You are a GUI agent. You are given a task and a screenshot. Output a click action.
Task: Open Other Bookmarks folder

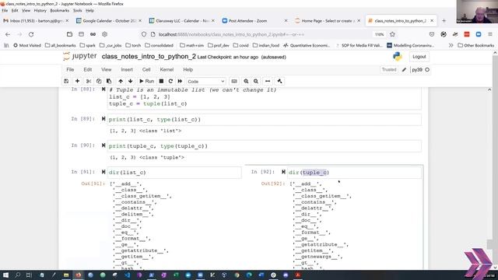pyautogui.click(x=475, y=45)
